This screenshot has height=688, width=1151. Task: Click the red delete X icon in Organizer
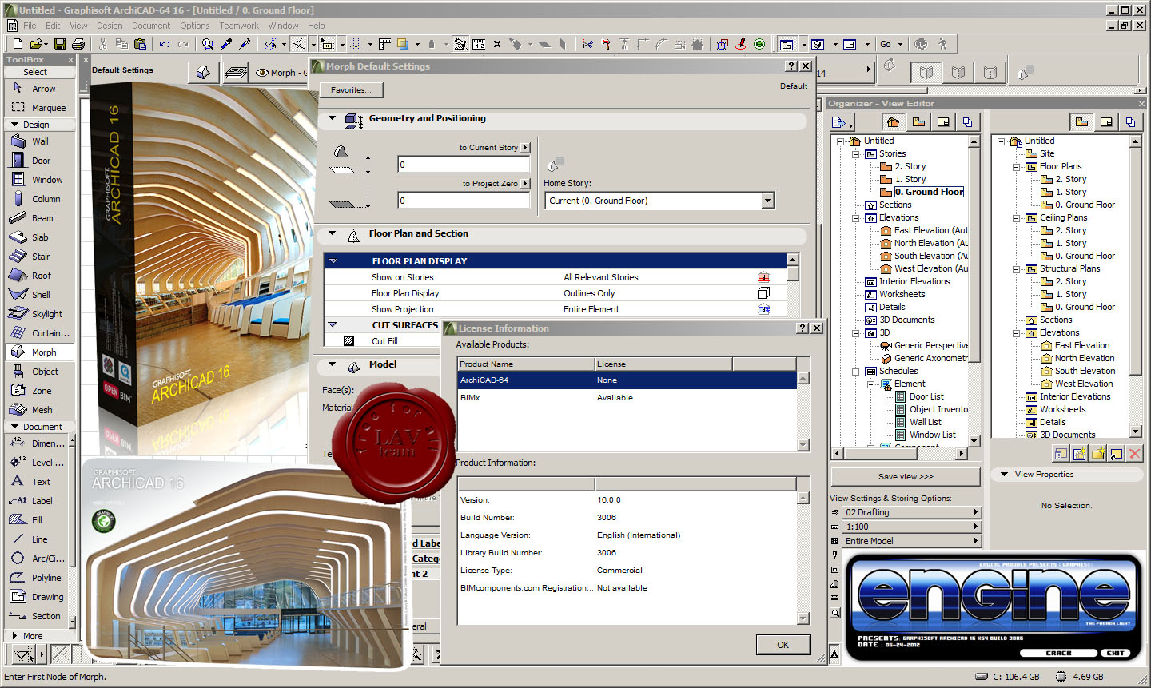[x=1134, y=454]
